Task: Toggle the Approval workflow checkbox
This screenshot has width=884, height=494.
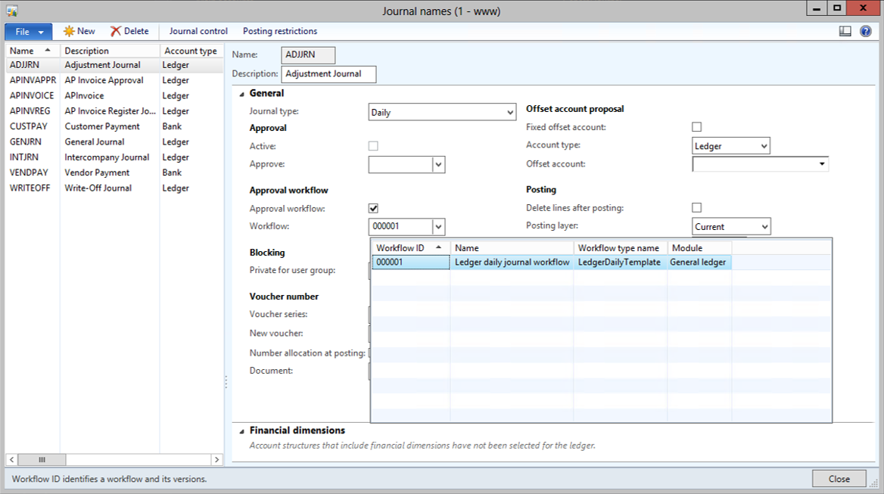Action: click(373, 208)
